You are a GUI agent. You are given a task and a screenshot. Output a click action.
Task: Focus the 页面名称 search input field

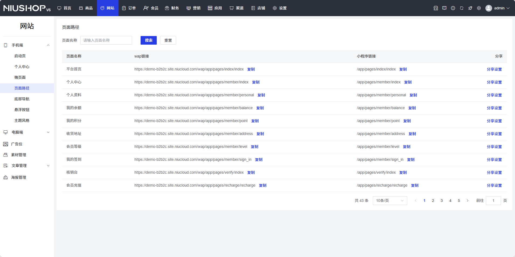(x=106, y=40)
